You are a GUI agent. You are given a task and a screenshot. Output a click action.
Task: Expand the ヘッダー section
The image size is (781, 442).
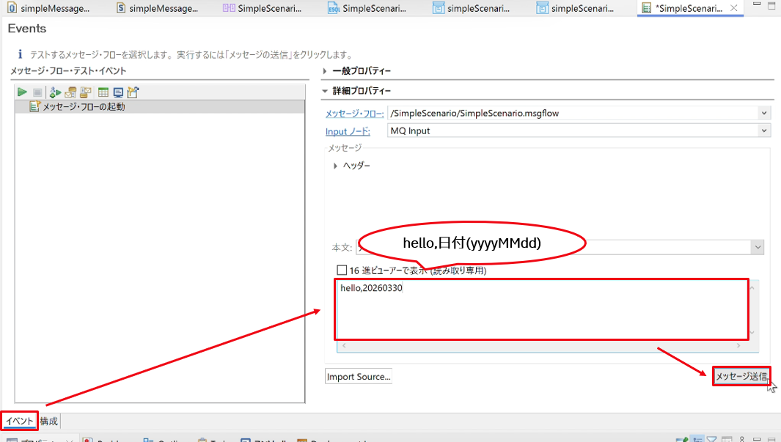(335, 166)
